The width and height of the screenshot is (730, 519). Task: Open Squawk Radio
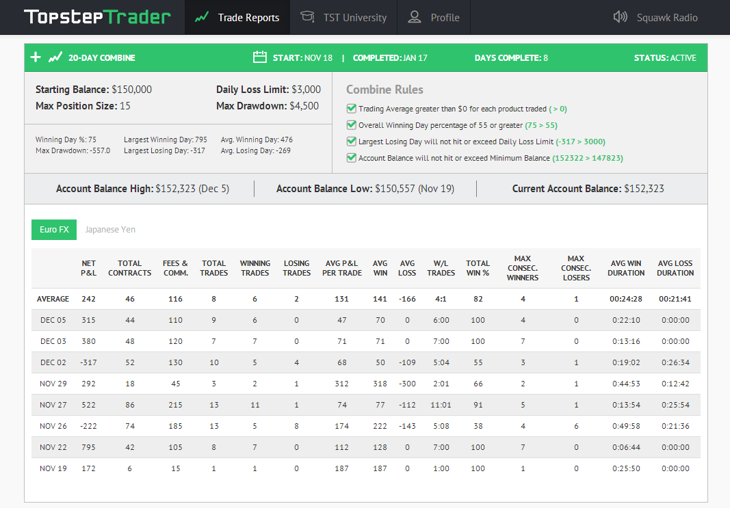pyautogui.click(x=655, y=17)
